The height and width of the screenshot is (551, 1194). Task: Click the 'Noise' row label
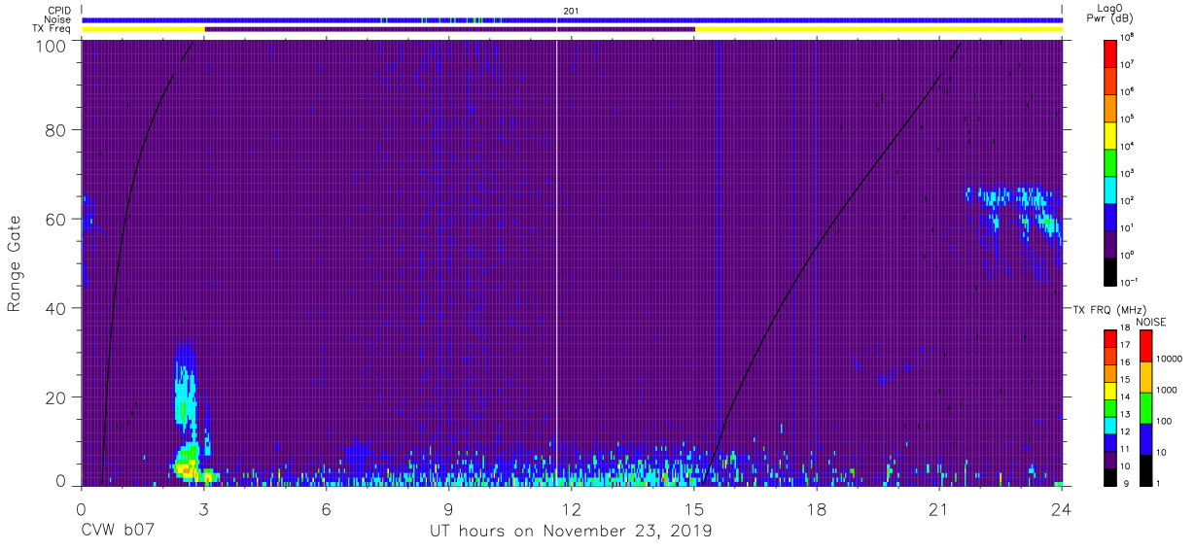point(57,19)
